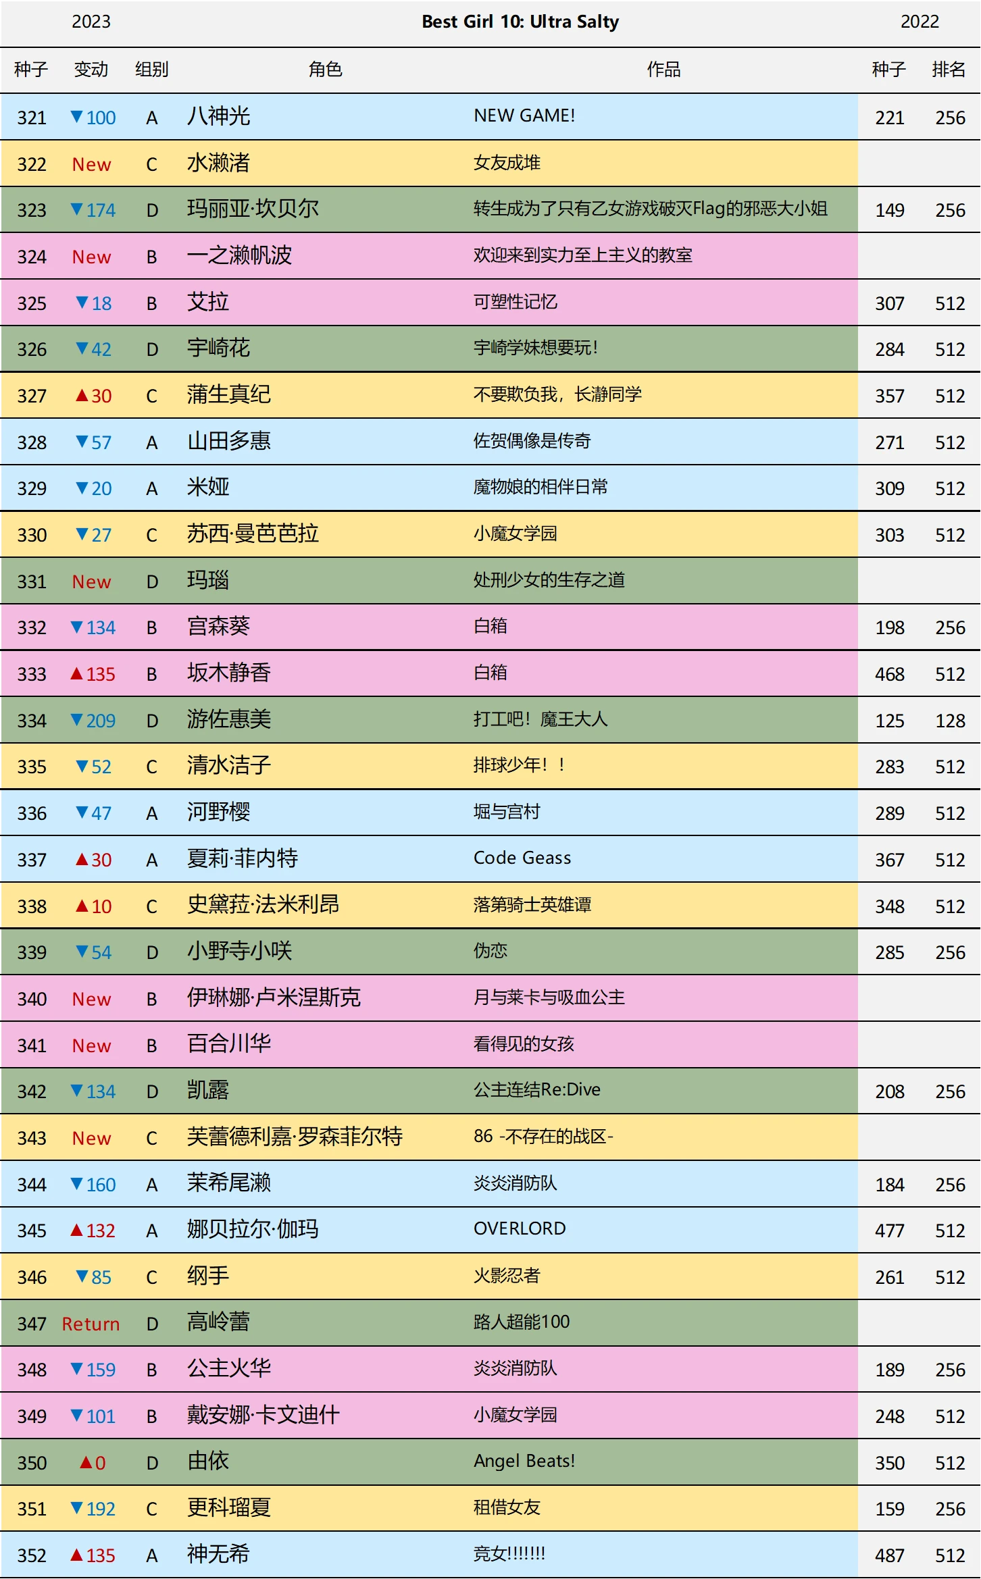Select work '公主连结Re:Dive'

(537, 1090)
